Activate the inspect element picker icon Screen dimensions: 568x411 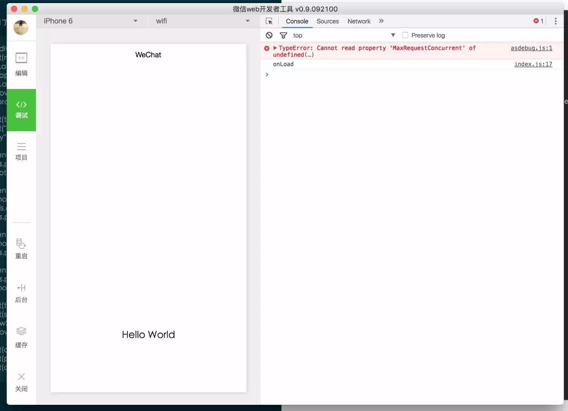click(x=269, y=21)
